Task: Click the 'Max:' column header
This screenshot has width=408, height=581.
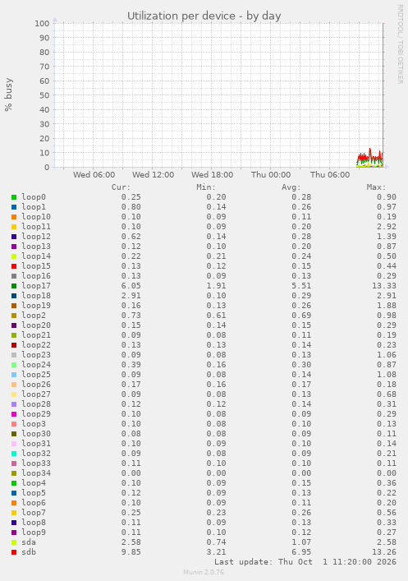Action: click(x=376, y=187)
